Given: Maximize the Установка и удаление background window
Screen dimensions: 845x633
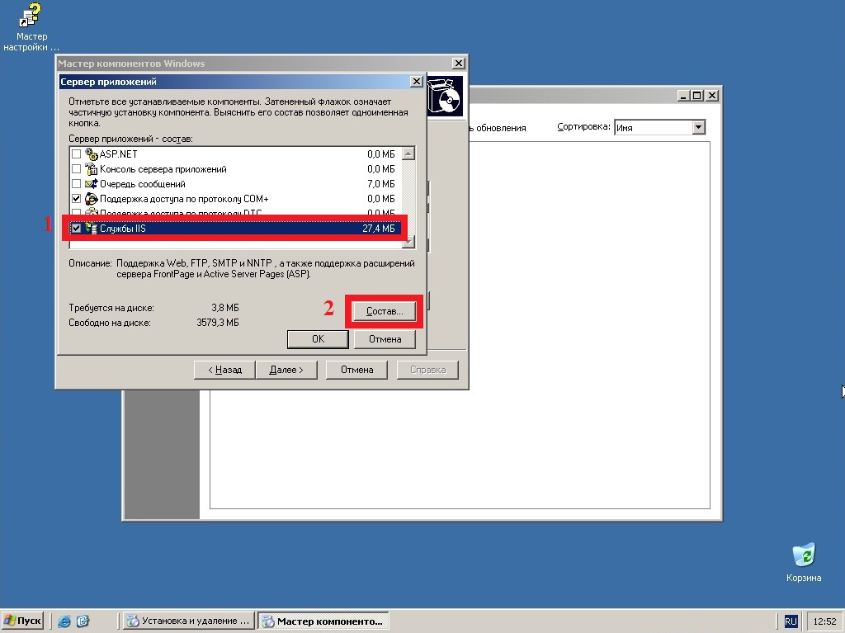Looking at the screenshot, I should coord(697,96).
